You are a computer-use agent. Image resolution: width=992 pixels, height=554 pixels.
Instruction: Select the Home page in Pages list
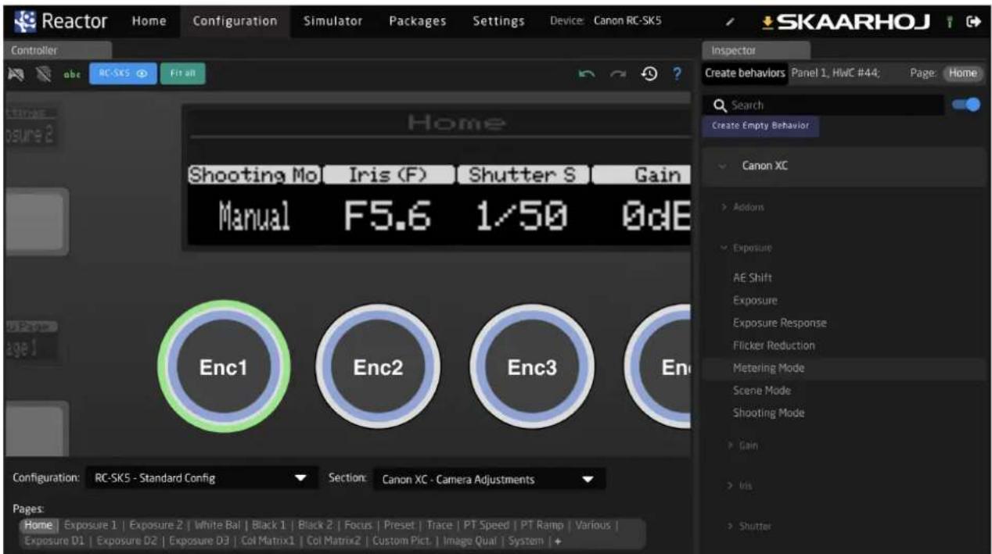40,525
